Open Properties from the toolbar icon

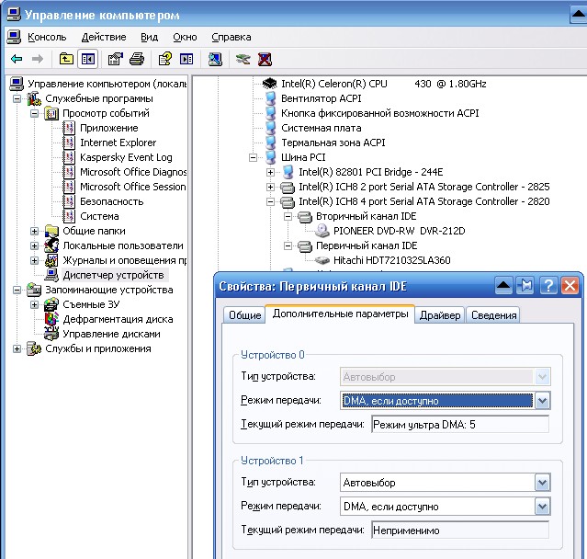coord(116,59)
